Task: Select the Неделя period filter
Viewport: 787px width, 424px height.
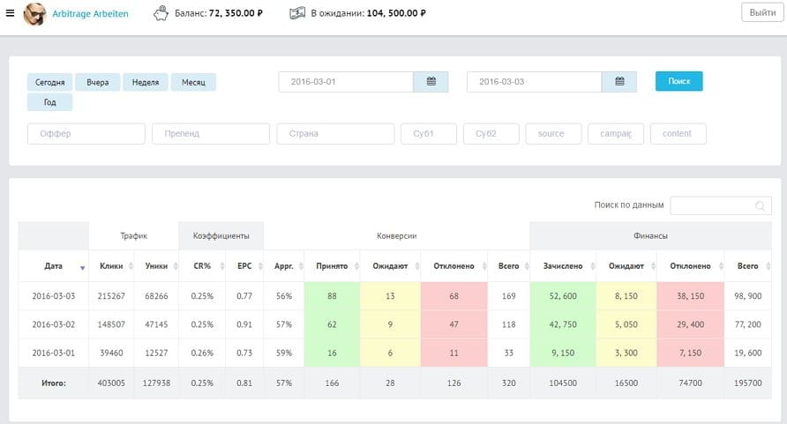Action: click(x=146, y=82)
